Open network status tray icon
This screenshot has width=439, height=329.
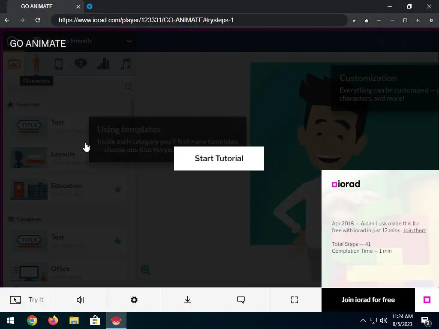pos(373,320)
